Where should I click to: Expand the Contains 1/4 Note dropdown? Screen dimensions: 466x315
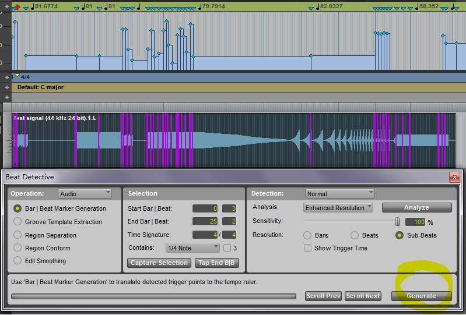(x=192, y=247)
